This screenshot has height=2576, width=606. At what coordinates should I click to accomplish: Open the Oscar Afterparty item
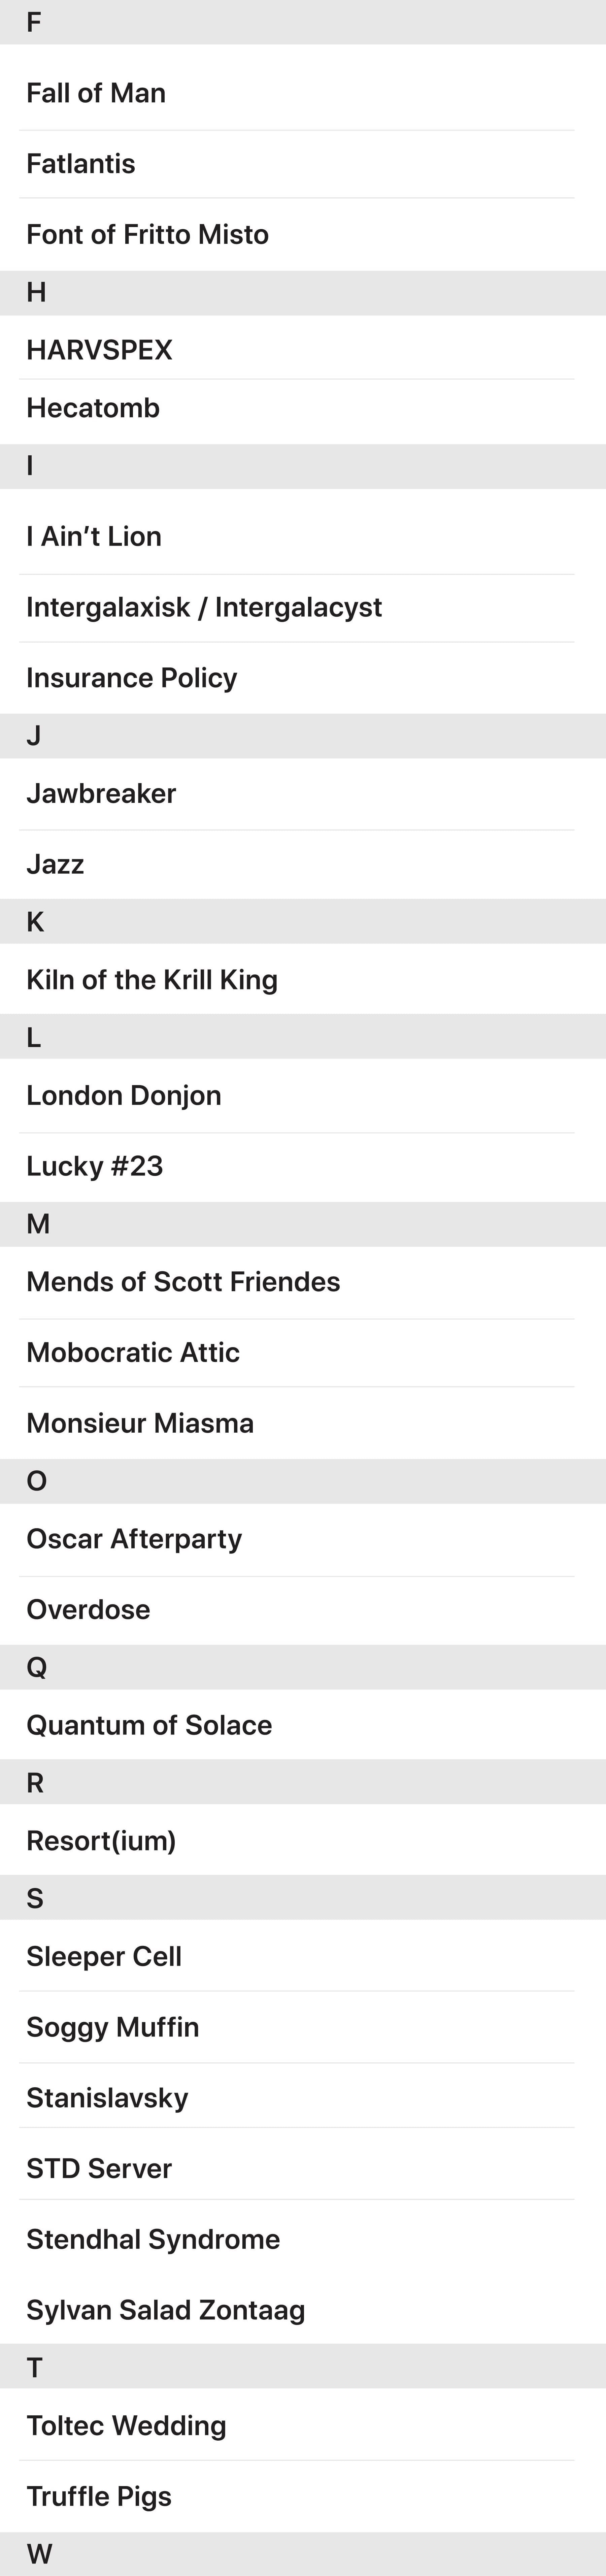point(134,1539)
